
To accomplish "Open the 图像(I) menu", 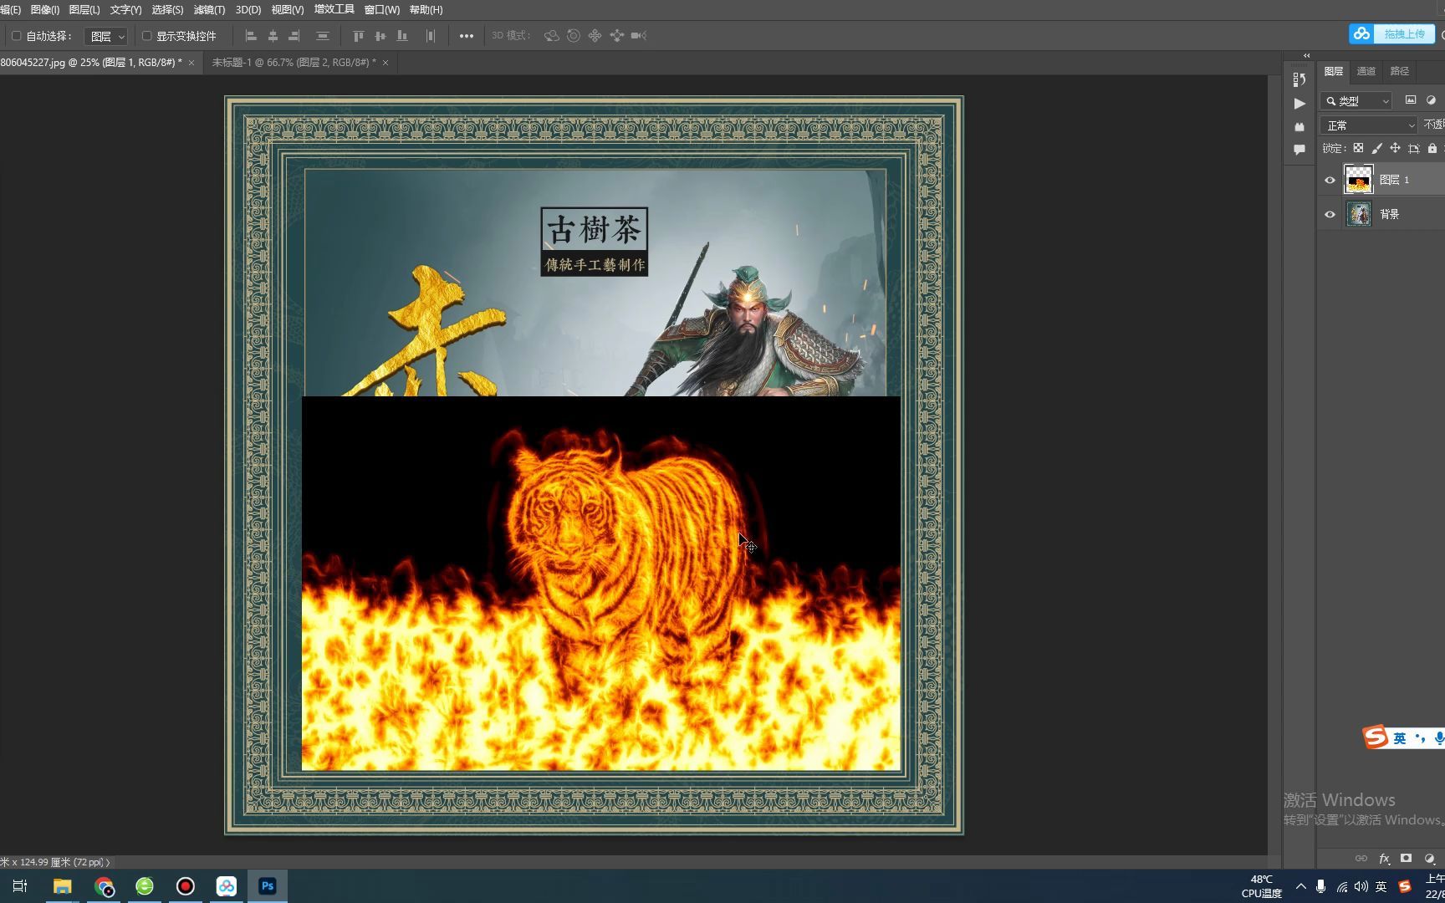I will [44, 10].
